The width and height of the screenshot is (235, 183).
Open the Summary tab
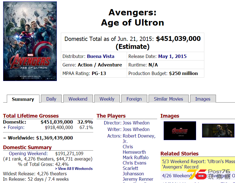(x=23, y=99)
